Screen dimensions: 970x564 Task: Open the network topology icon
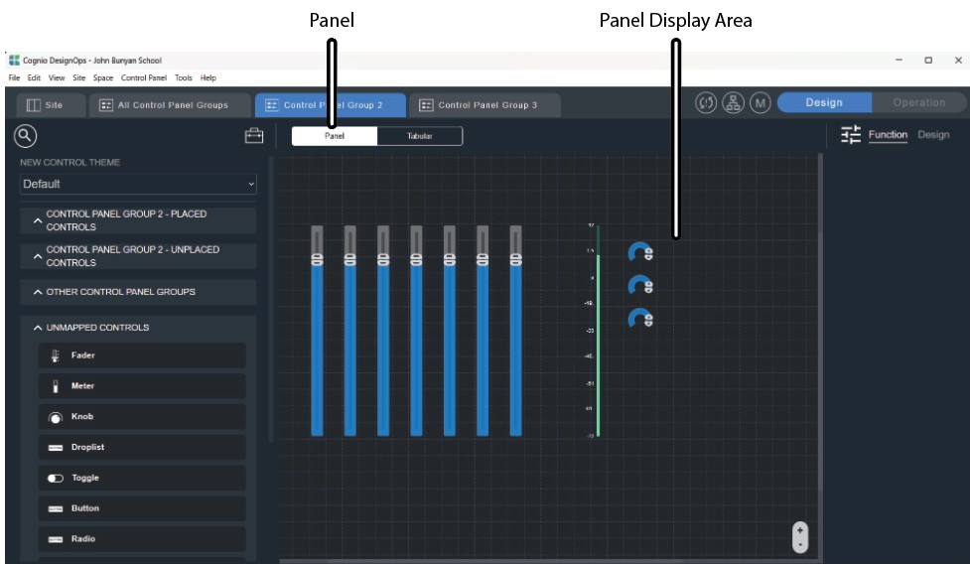[x=733, y=102]
